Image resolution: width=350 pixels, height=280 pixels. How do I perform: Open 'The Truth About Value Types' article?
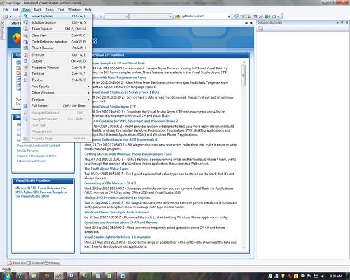(x=106, y=169)
